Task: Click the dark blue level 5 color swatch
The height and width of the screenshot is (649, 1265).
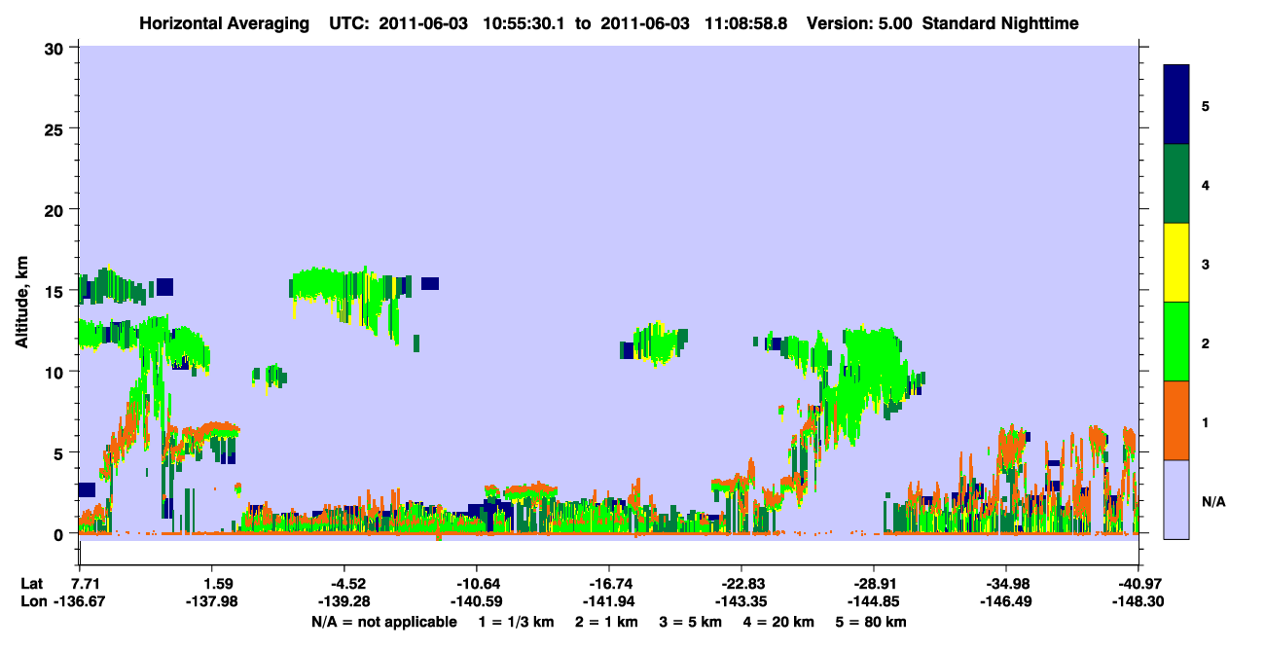Action: (x=1176, y=105)
